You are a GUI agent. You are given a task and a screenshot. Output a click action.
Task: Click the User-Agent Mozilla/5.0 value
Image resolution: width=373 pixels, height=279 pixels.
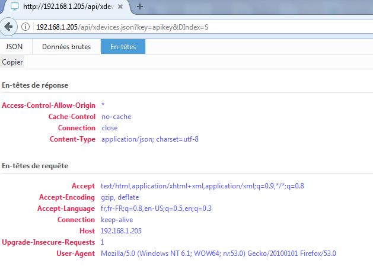pos(218,254)
